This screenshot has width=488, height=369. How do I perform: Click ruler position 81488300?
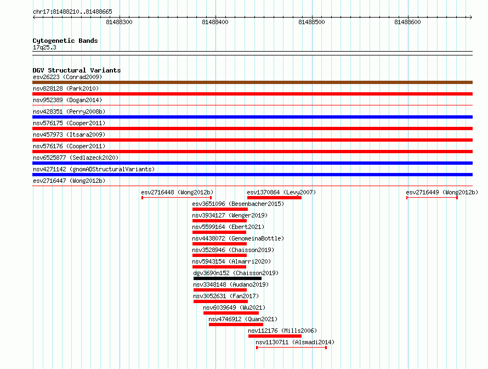click(x=119, y=22)
